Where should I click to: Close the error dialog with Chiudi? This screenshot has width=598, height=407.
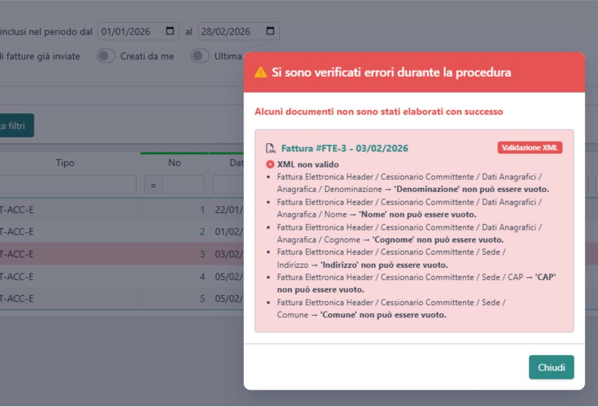click(551, 367)
